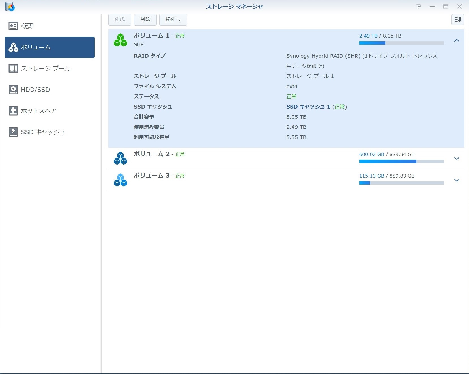The image size is (469, 374).
Task: Select the ボリューム tab in sidebar
Action: (x=50, y=47)
